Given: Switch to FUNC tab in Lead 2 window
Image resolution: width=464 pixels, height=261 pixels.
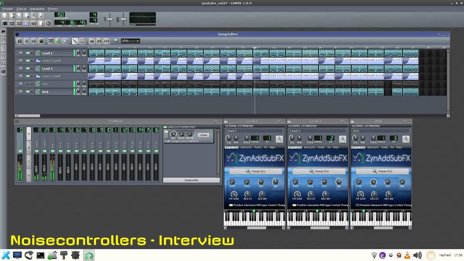Looking at the screenshot, I should click(x=321, y=148).
